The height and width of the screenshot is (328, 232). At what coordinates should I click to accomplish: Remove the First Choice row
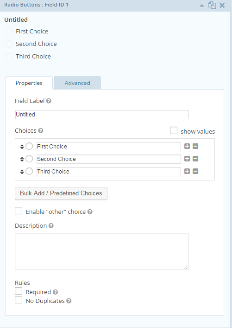[x=195, y=146]
